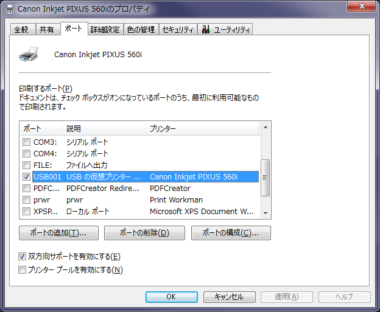
Task: Click the 'ローカル ポート' description text
Action: [88, 212]
